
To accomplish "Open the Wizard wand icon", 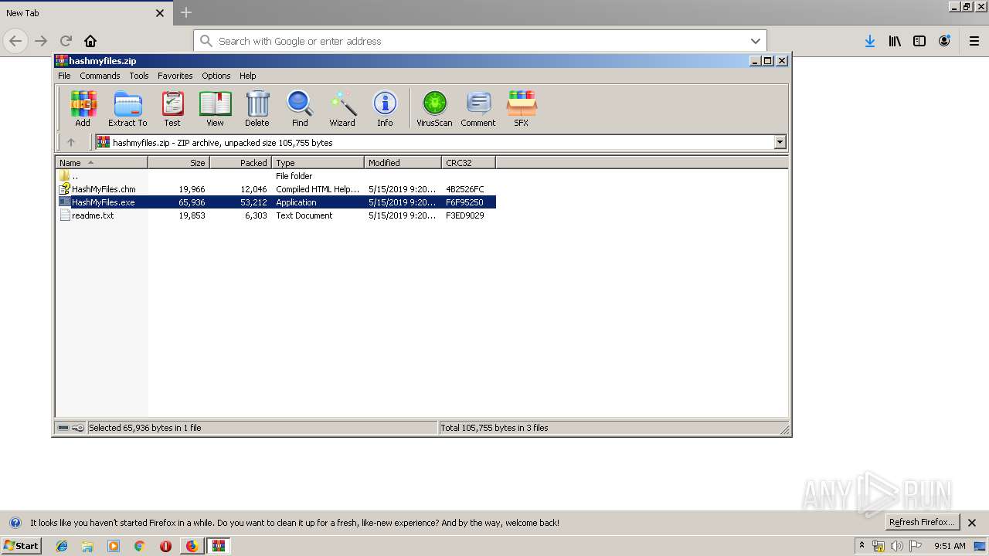I will tap(342, 108).
